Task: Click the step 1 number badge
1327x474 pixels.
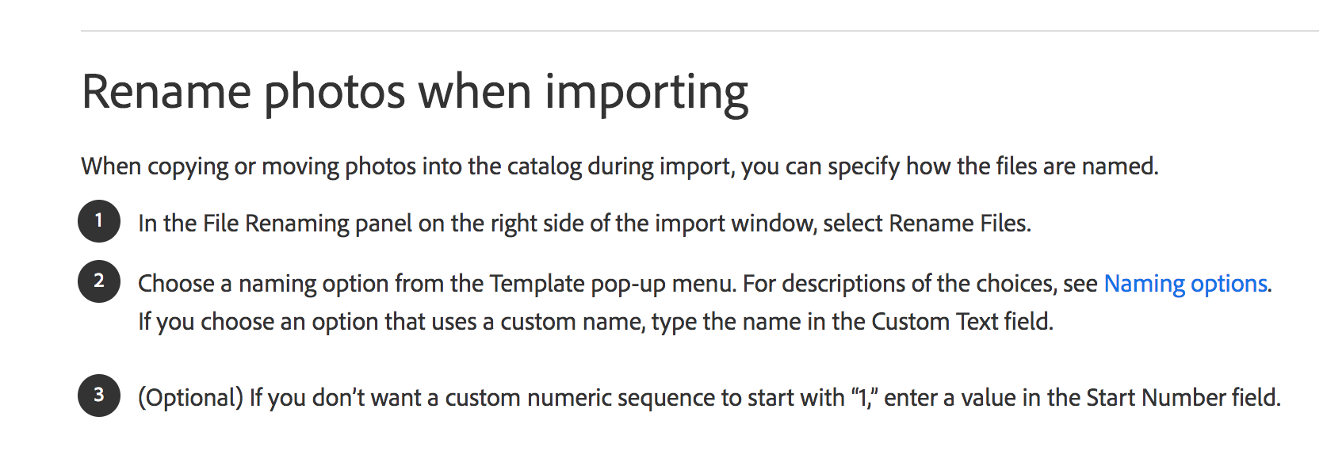Action: [99, 221]
